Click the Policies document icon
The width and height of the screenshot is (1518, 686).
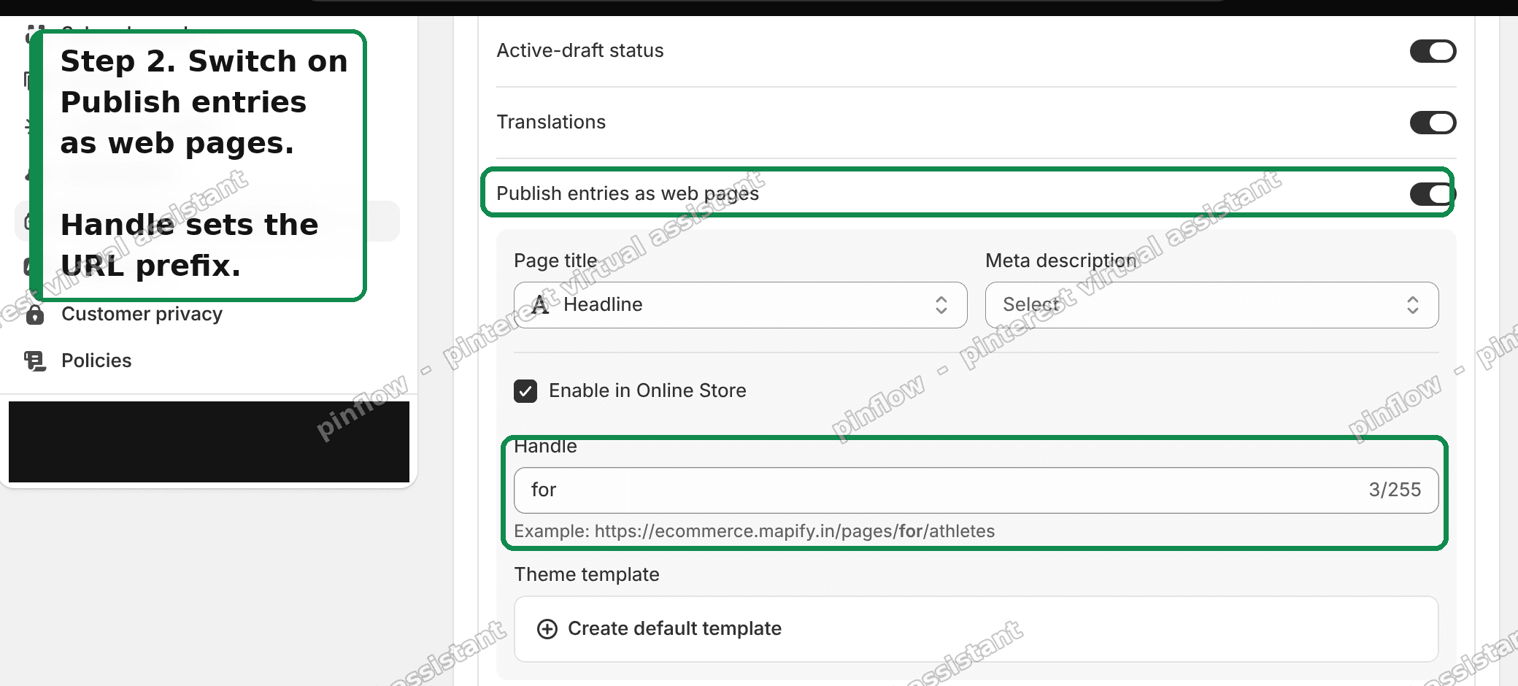pyautogui.click(x=34, y=361)
